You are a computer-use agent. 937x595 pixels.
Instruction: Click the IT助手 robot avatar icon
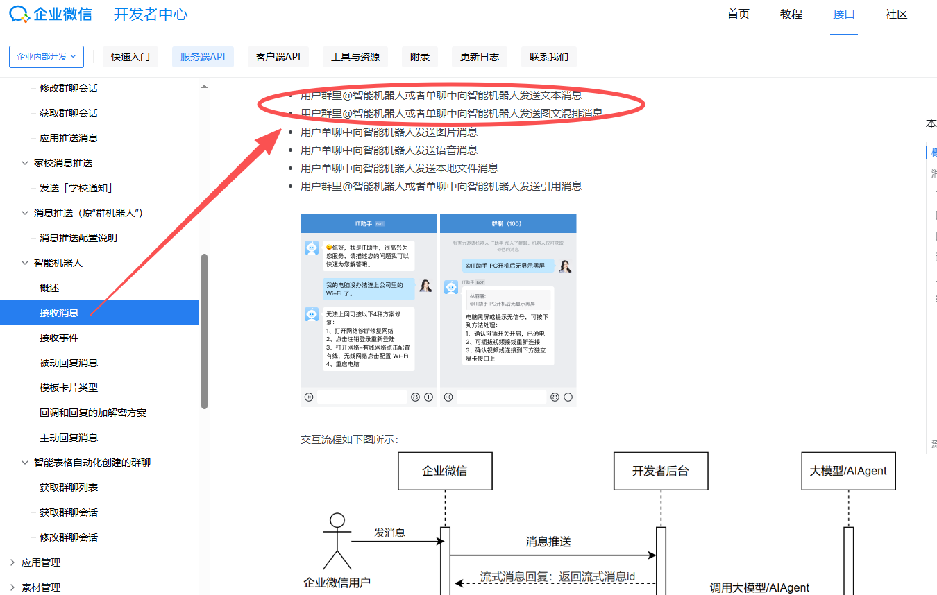tap(312, 248)
